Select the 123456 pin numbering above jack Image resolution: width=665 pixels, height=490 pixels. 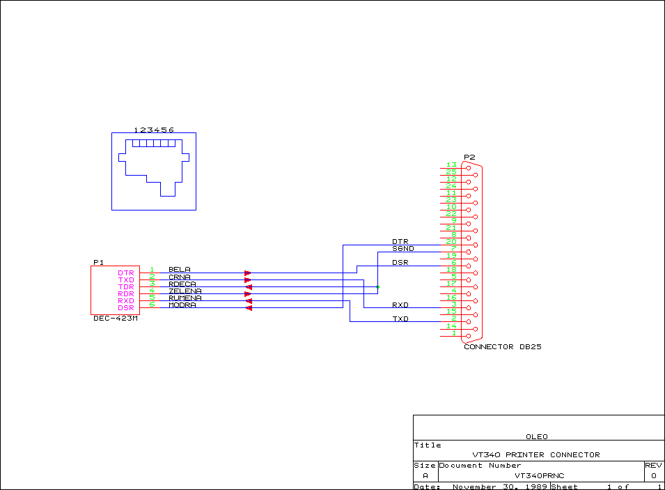coord(154,130)
